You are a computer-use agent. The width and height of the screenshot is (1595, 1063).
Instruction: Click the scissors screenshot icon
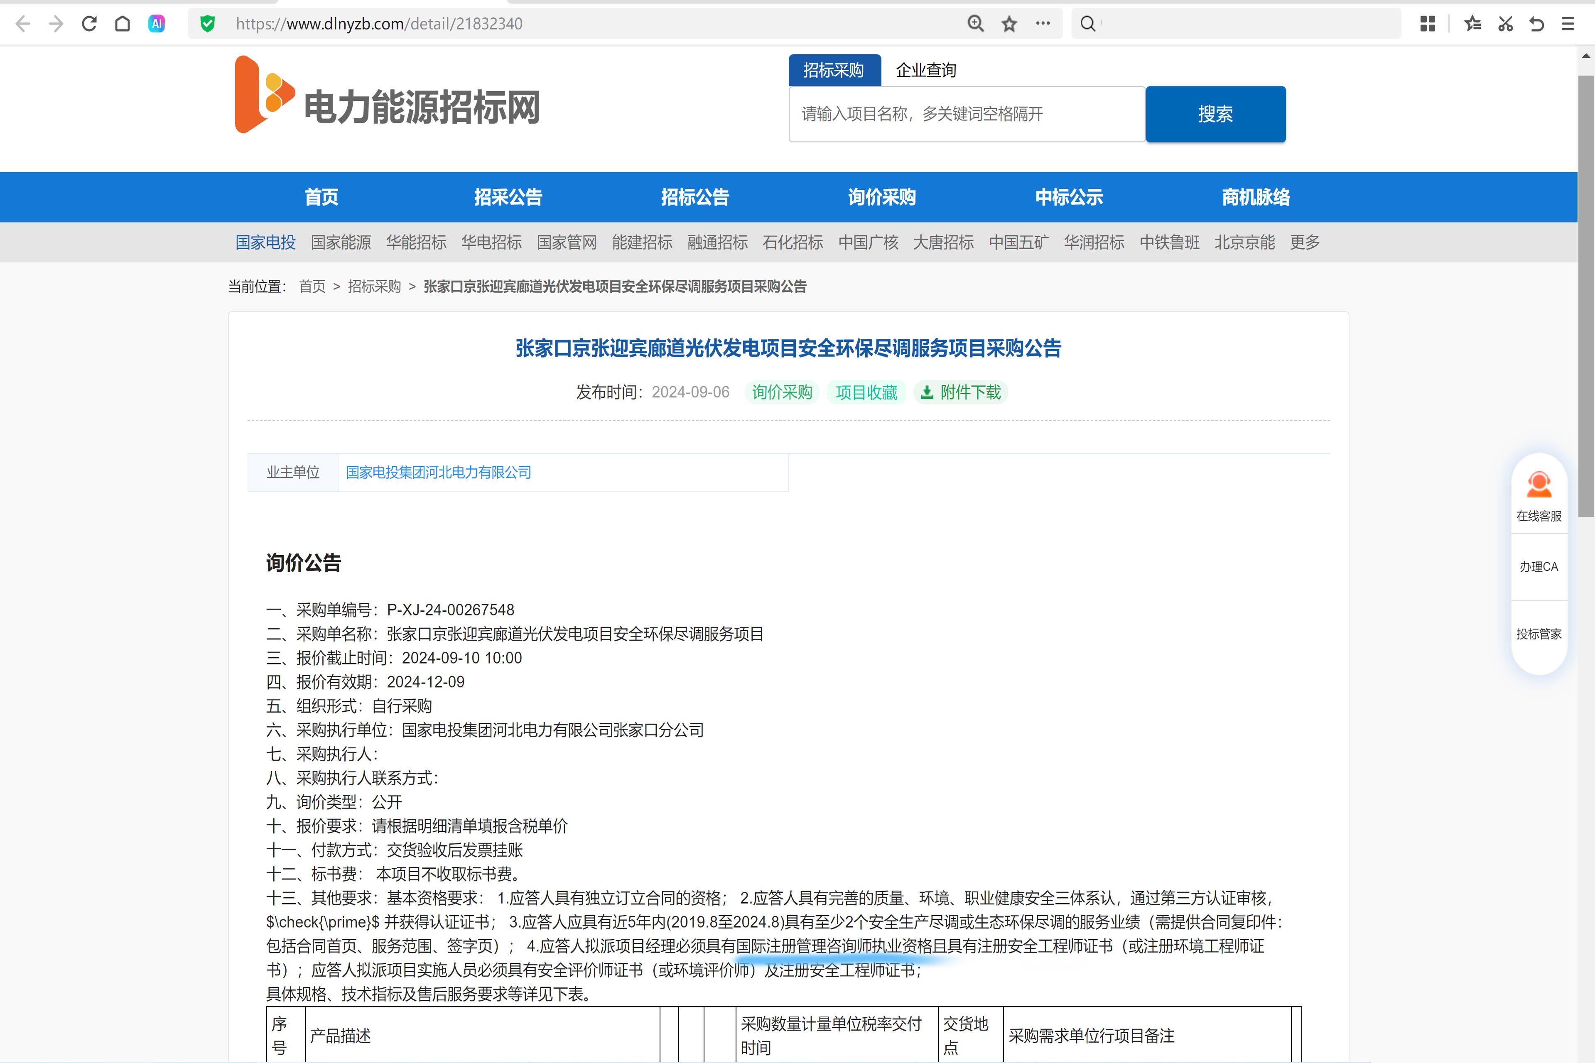[x=1505, y=24]
